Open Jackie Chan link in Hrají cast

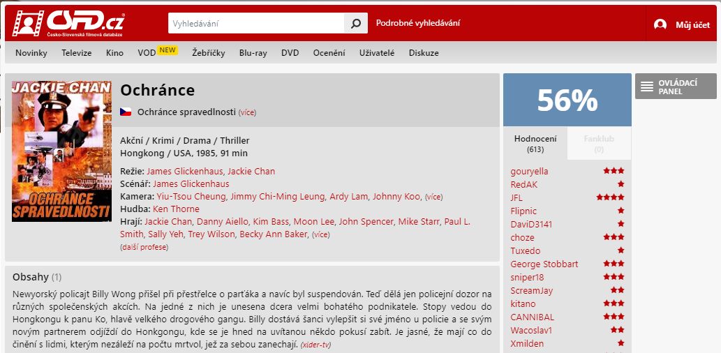[168, 222]
